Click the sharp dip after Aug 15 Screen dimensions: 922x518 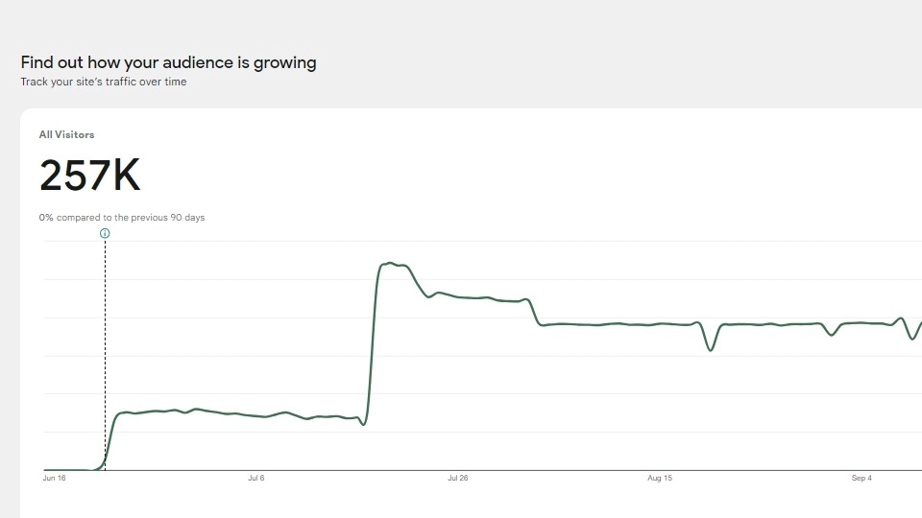(711, 350)
